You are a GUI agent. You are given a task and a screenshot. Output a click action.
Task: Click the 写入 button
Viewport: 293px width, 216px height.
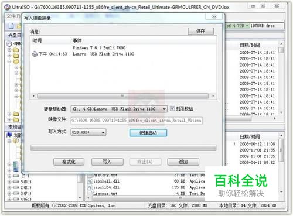[x=107, y=162]
